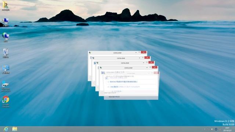Image resolution: width=235 pixels, height=132 pixels.
Task: Choose the check online for solution option
Action: click(x=122, y=82)
